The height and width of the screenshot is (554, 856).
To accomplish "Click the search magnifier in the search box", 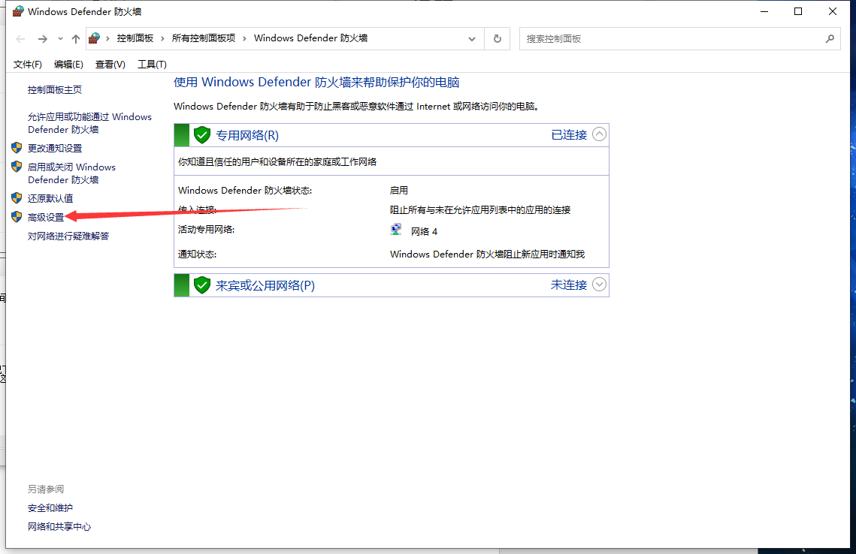I will point(830,38).
